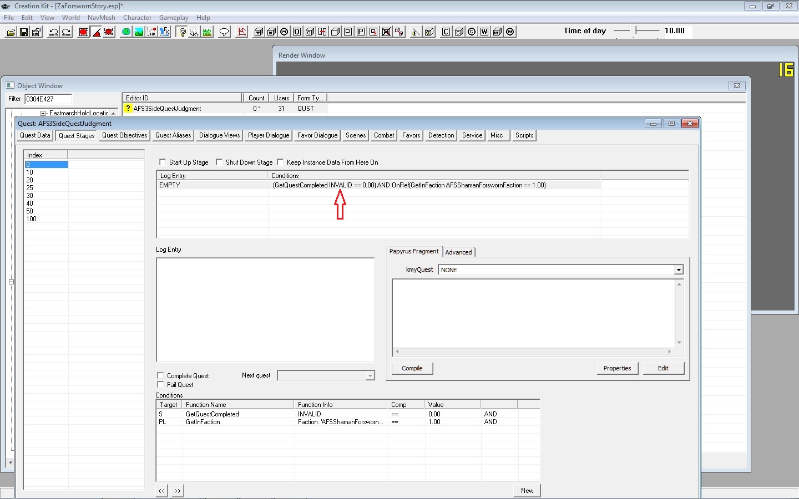
Task: Click the circle icon labeled W
Action: coord(510,32)
